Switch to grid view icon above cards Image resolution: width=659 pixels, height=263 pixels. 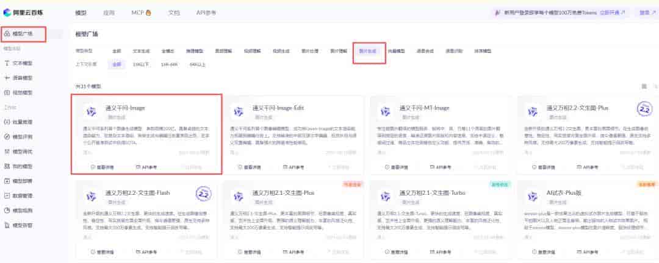pyautogui.click(x=644, y=86)
